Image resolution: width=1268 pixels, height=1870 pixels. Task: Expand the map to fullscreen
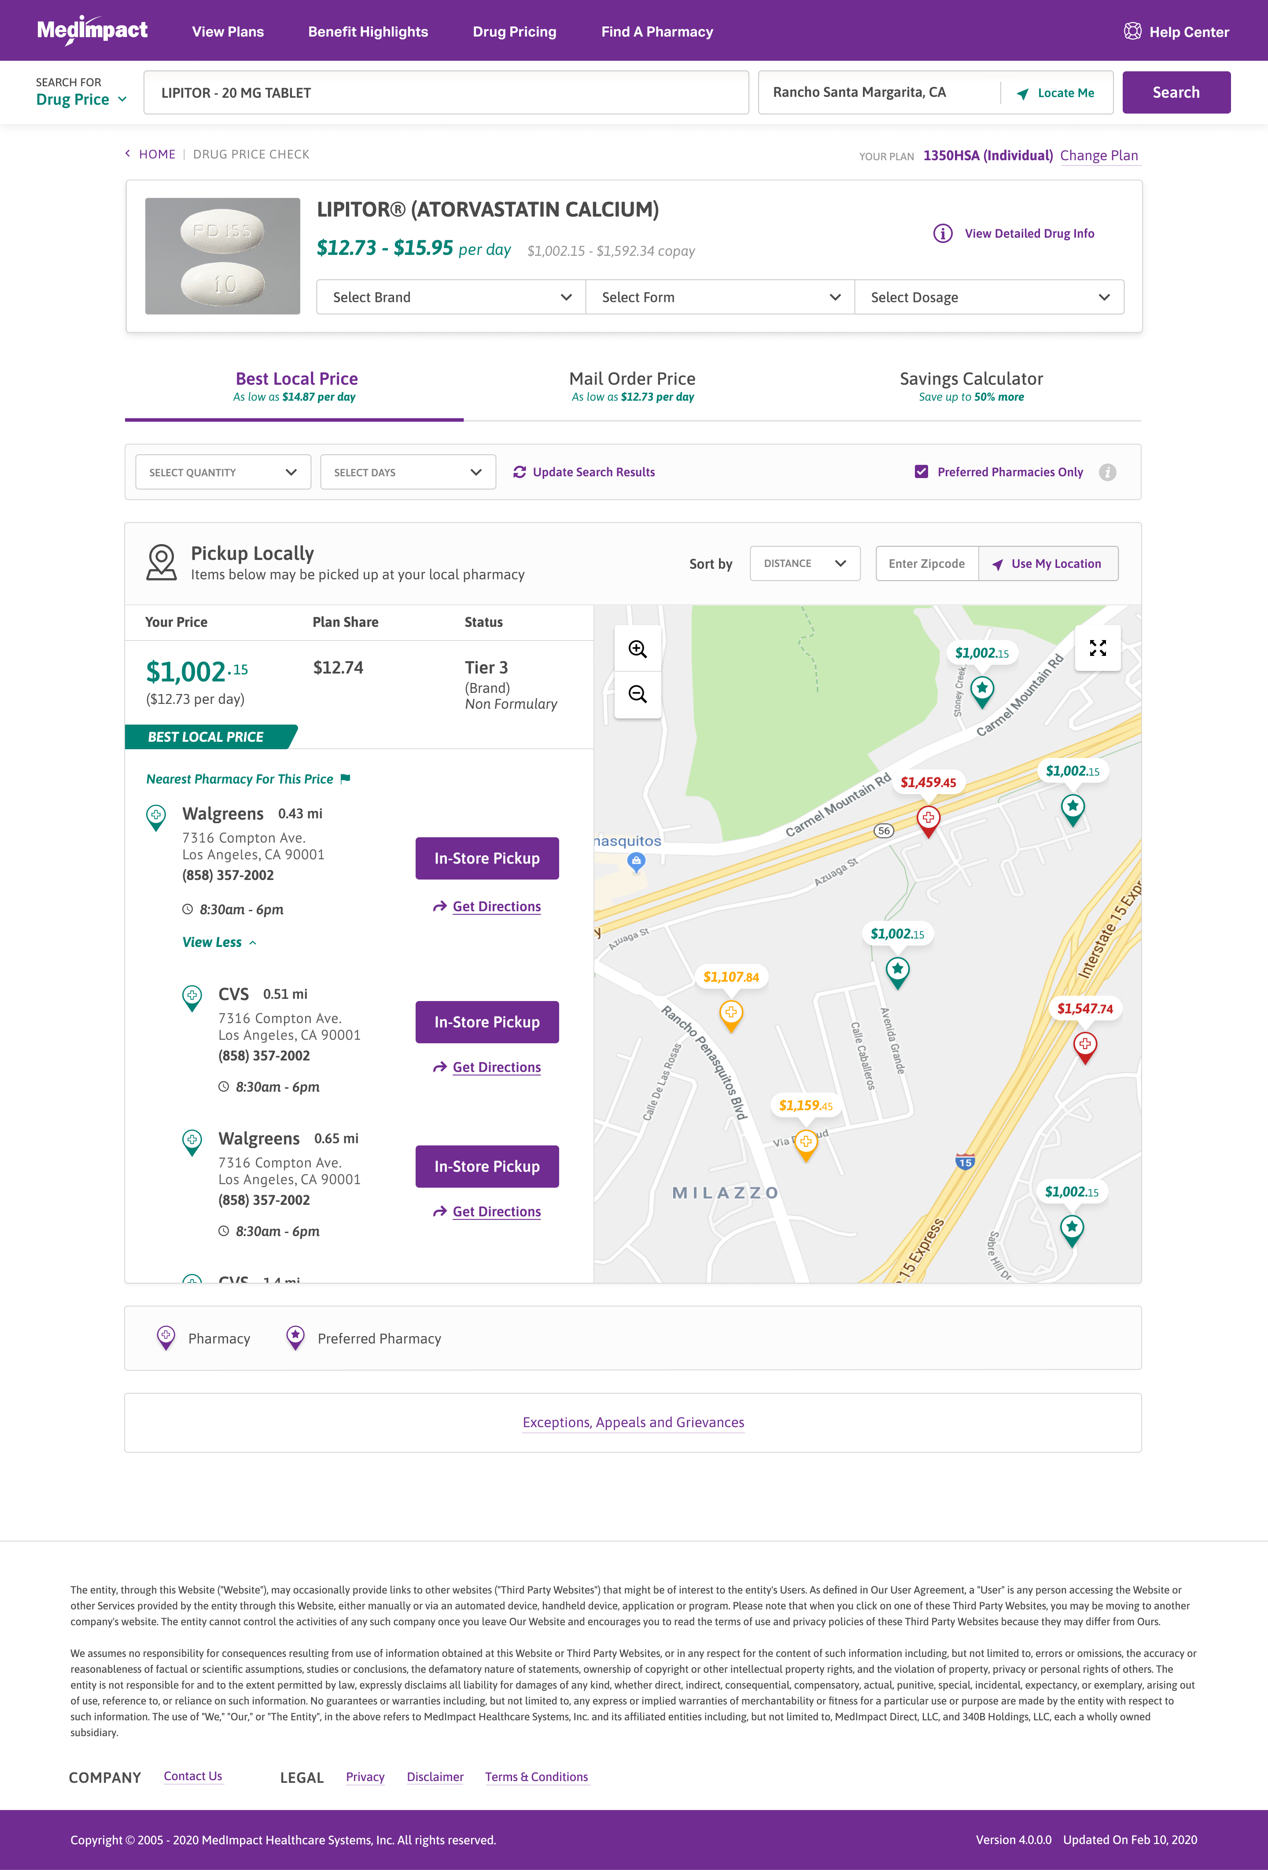1098,648
